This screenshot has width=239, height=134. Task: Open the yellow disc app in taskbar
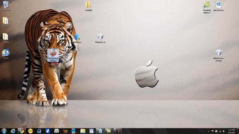[30, 131]
